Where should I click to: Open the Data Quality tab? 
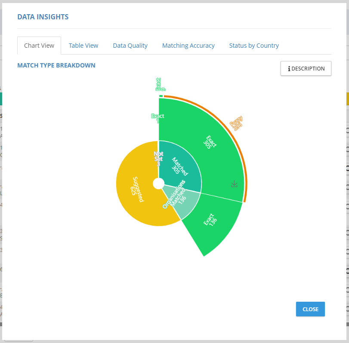(130, 46)
